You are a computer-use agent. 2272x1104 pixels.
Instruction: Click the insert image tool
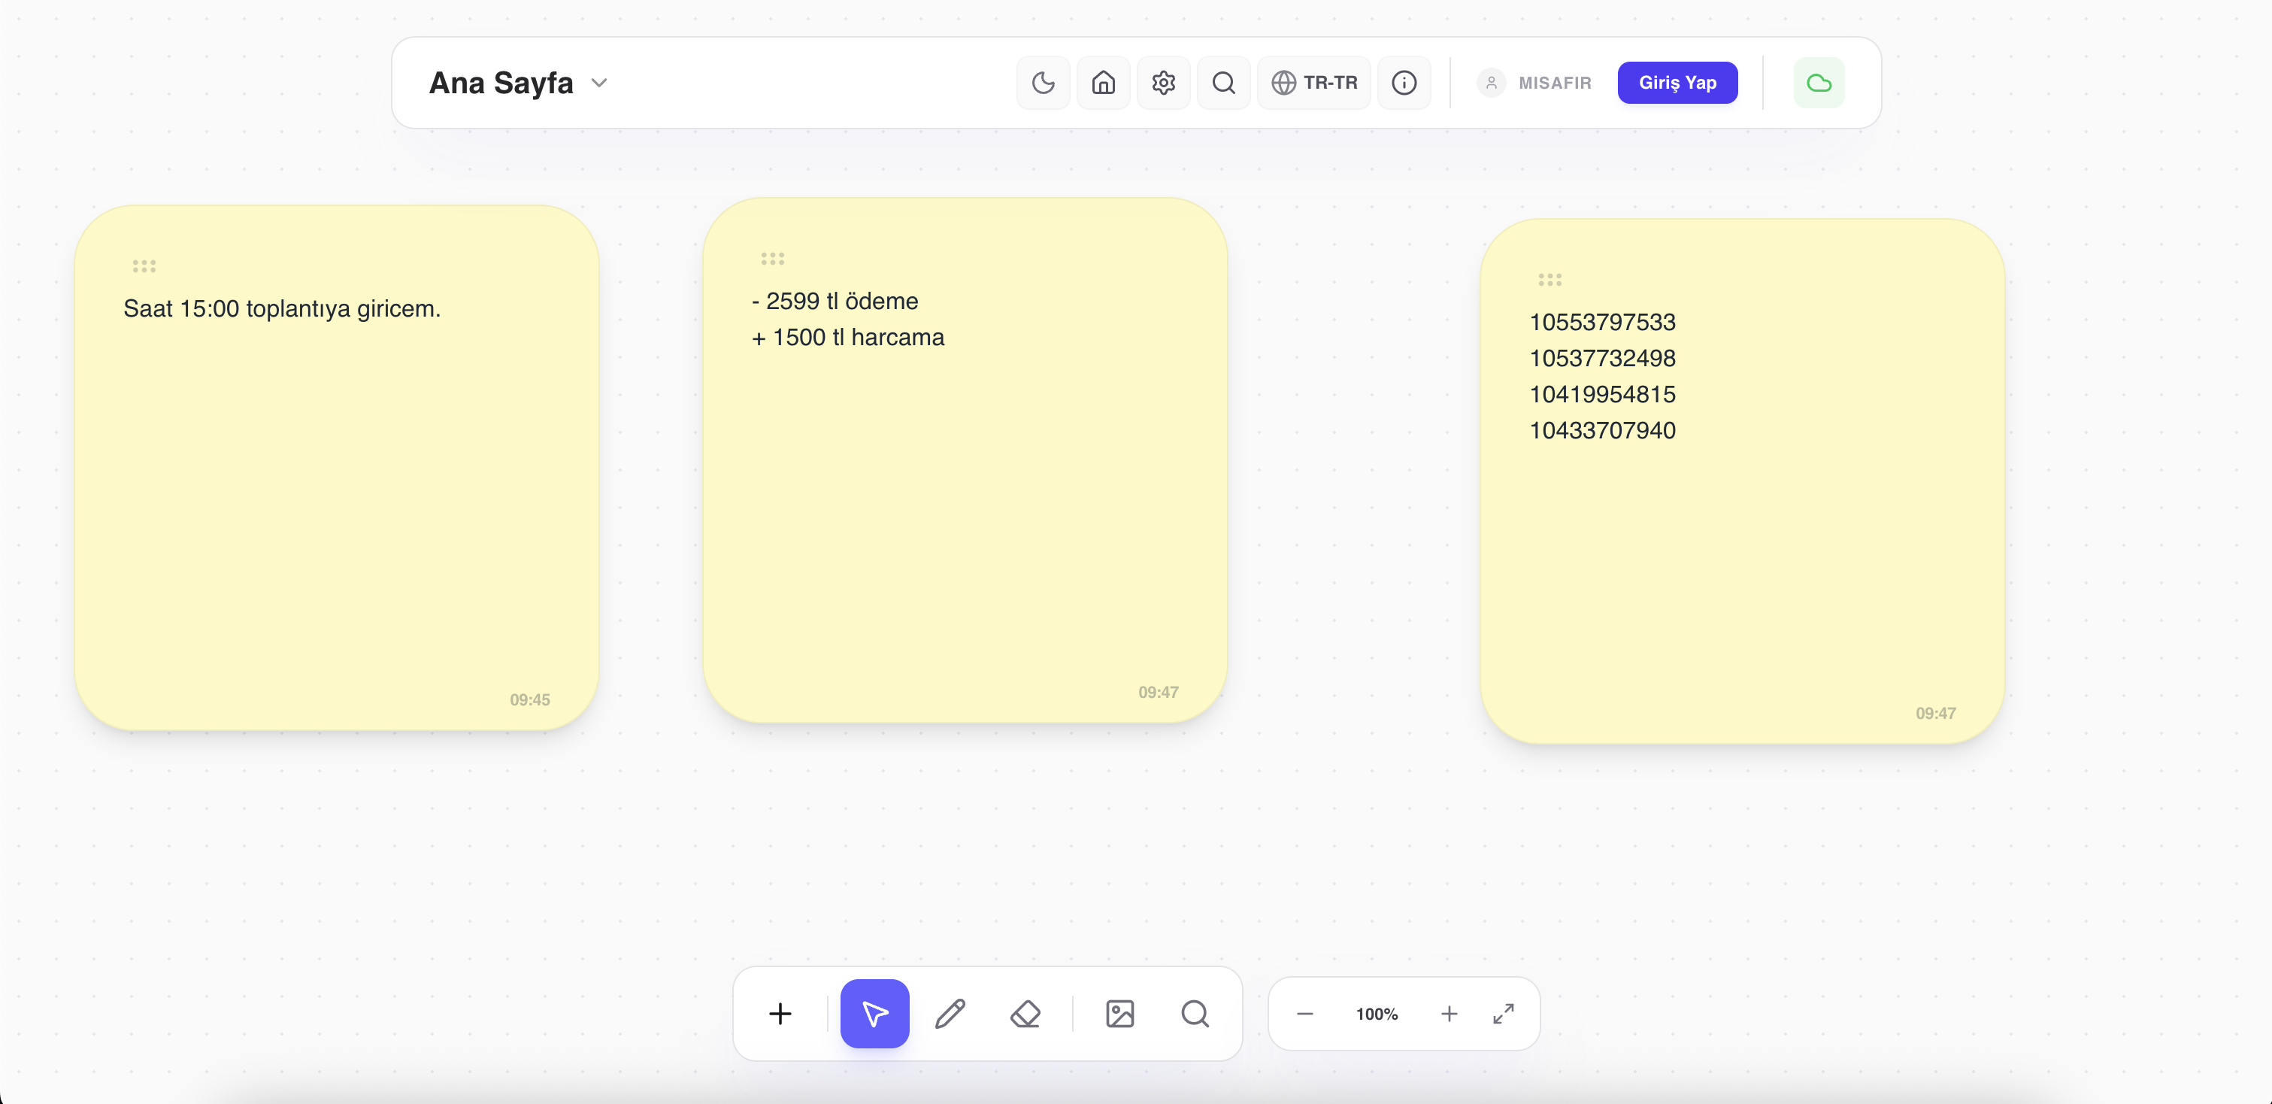coord(1119,1013)
